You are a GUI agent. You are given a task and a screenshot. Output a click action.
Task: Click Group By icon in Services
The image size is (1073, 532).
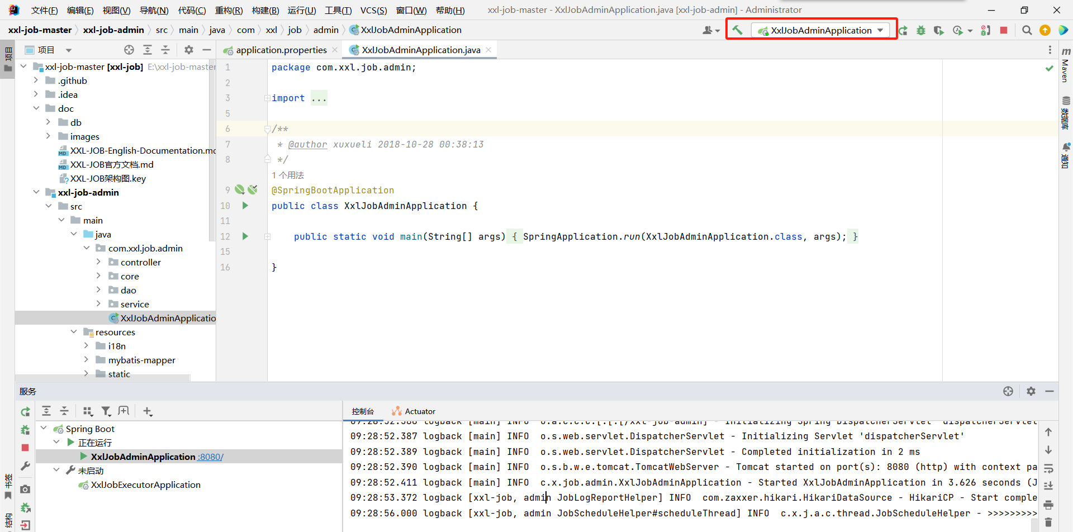click(x=88, y=411)
